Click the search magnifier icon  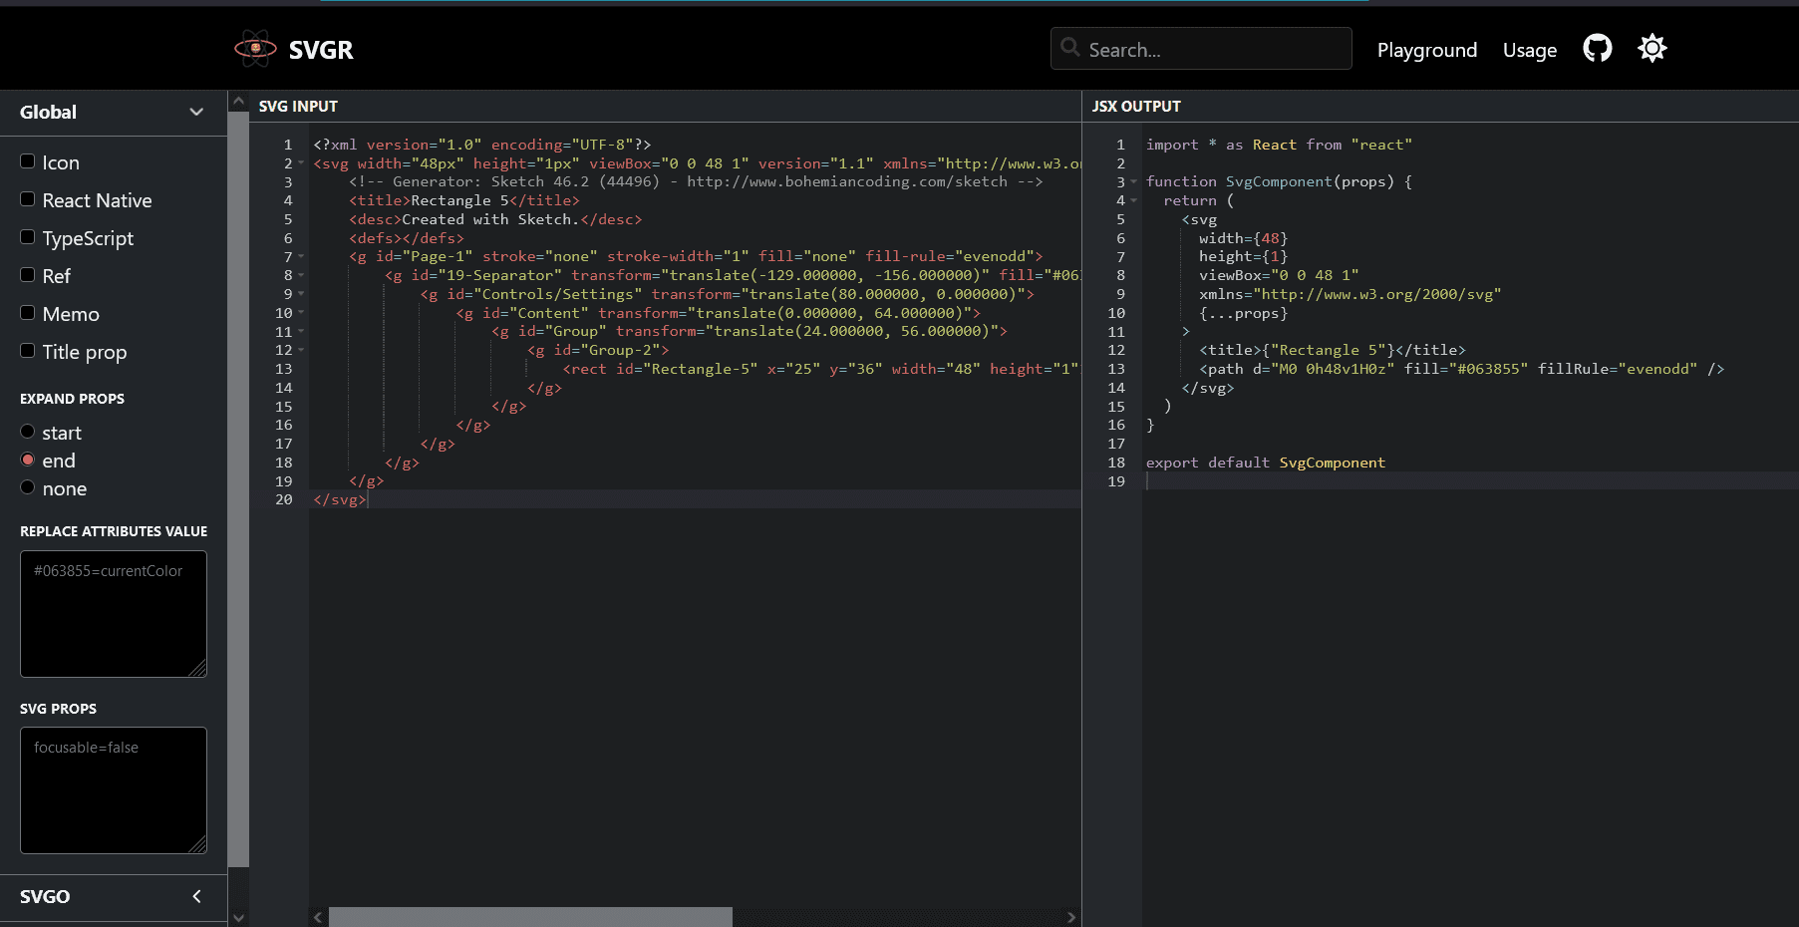pos(1070,48)
